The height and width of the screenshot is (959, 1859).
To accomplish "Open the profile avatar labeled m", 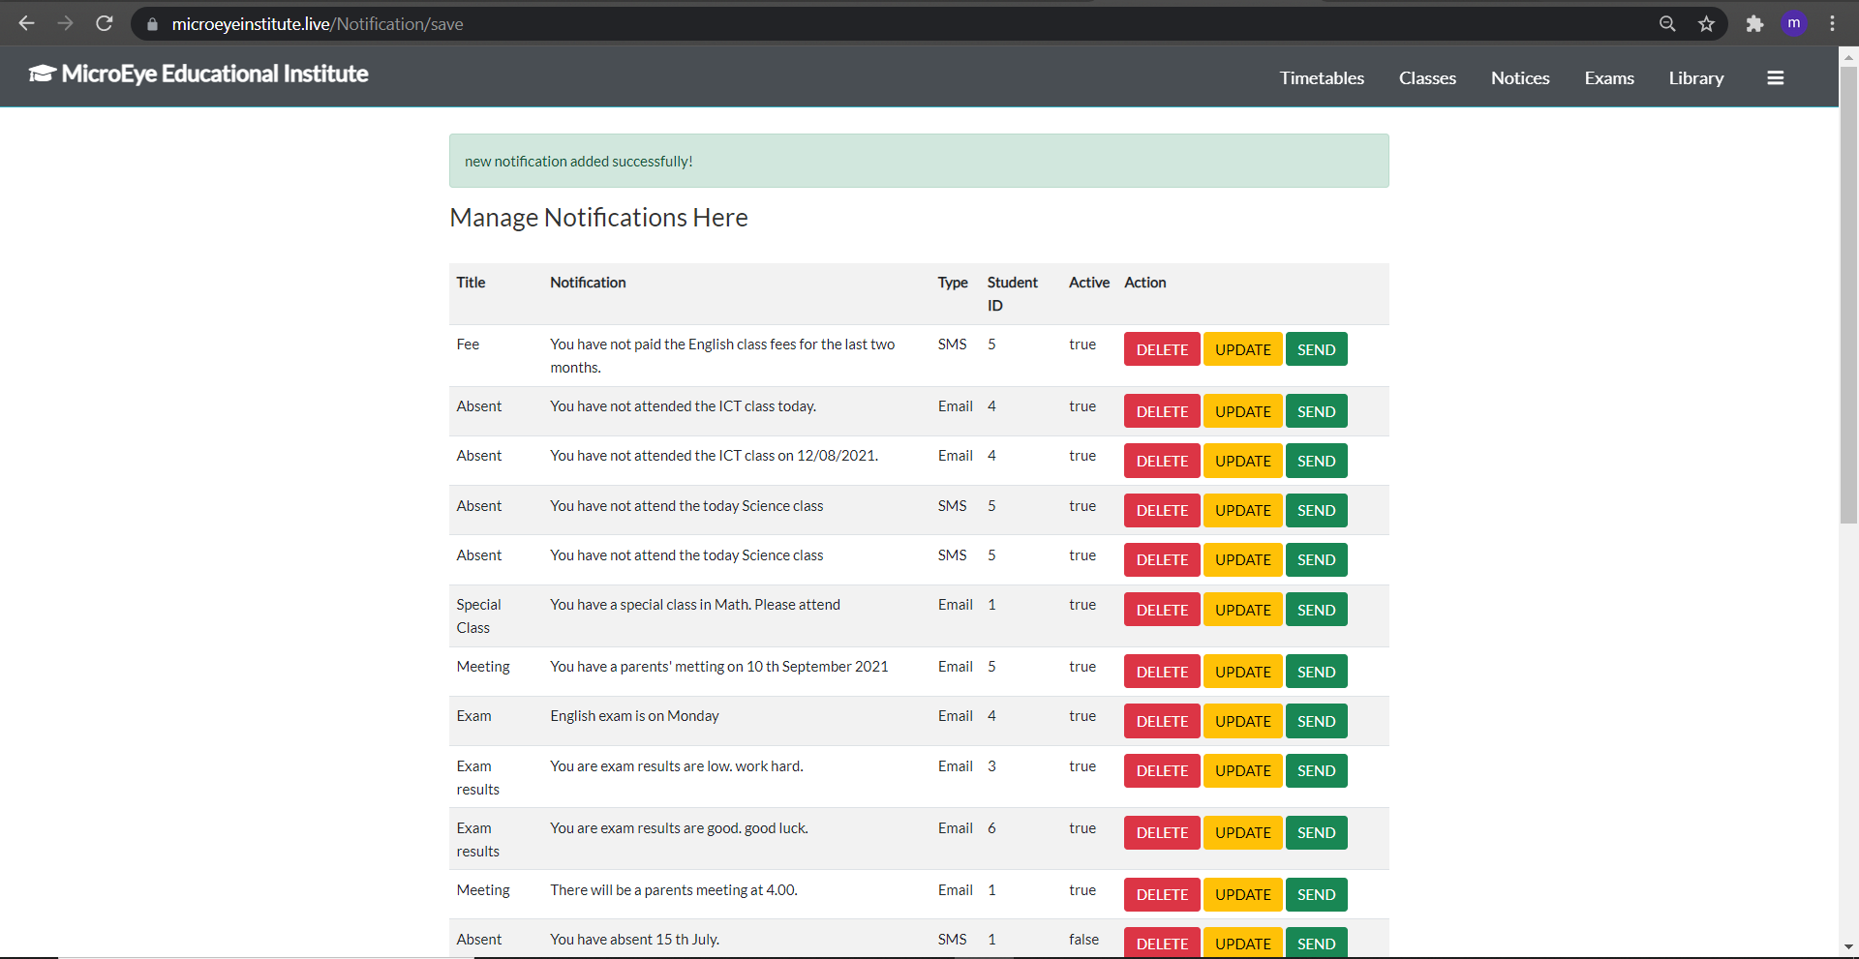I will coord(1794,23).
